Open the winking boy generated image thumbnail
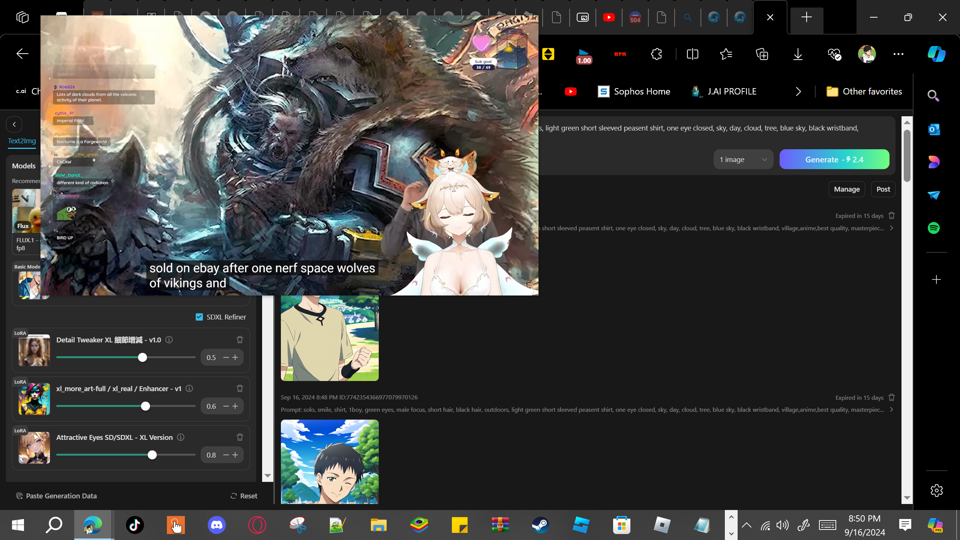The image size is (960, 540). pyautogui.click(x=330, y=462)
